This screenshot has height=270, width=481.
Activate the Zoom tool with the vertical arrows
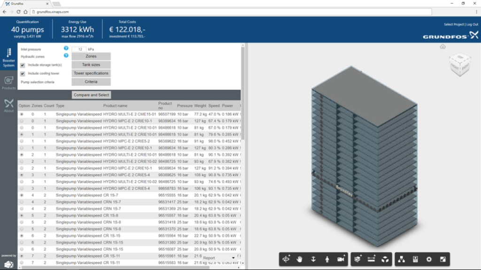click(313, 259)
